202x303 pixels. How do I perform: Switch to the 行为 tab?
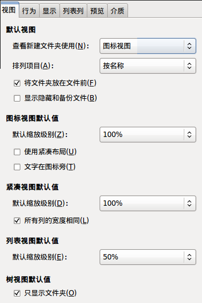pos(29,11)
